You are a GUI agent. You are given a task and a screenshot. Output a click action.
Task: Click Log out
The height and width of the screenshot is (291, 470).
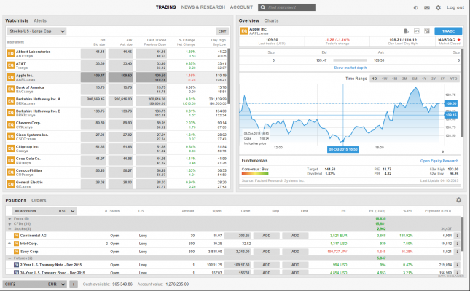point(455,7)
